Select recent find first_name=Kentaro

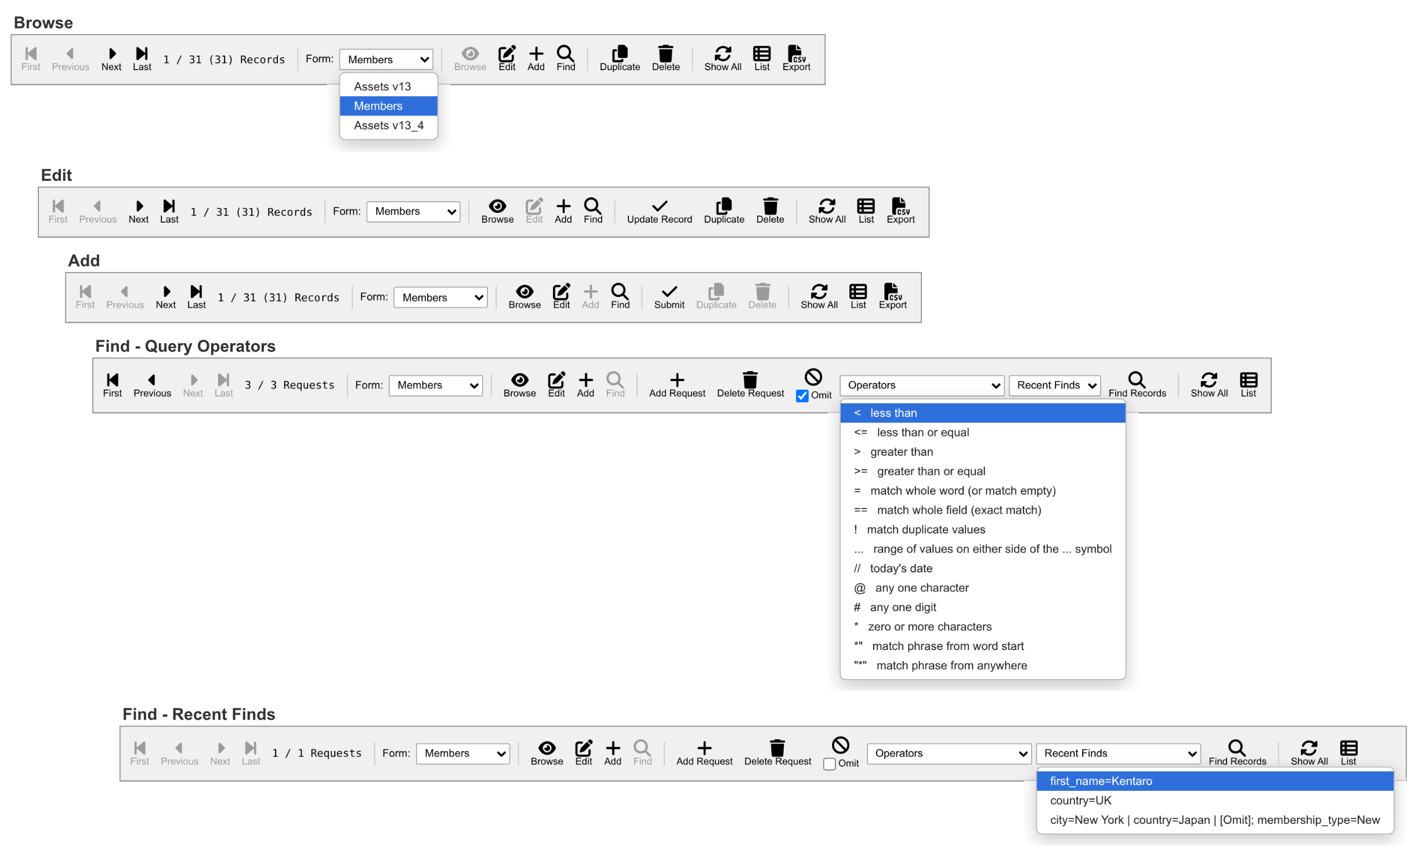coord(1215,782)
